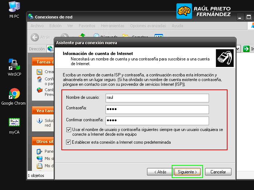254x190 pixels.
Task: Open the address bar dropdown arrow
Action: coord(238,49)
